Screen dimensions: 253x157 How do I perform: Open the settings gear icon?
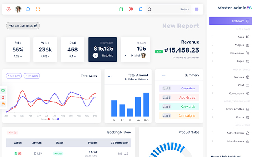9,9
